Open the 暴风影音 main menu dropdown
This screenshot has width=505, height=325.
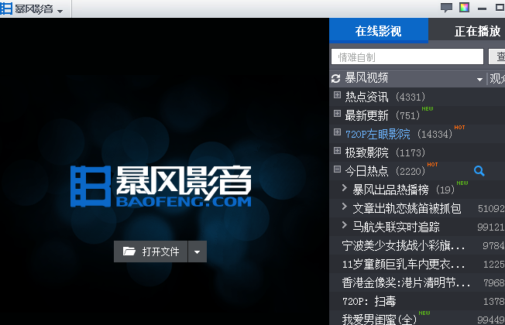60,11
